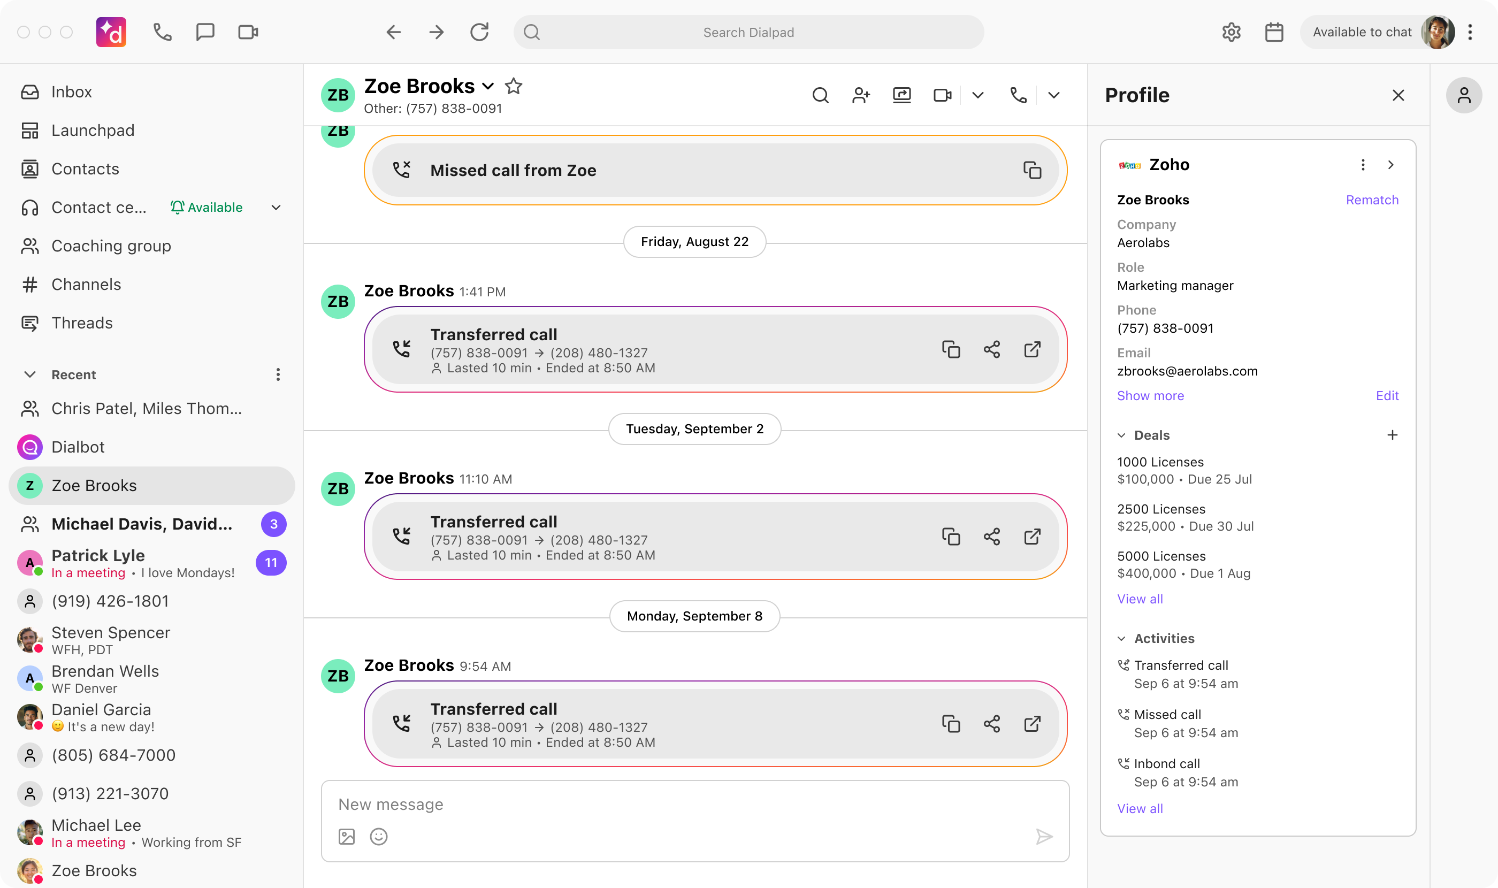Open the Threads section
1498x888 pixels.
[x=82, y=323]
